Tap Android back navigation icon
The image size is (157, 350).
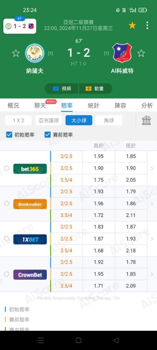pyautogui.click(x=116, y=340)
